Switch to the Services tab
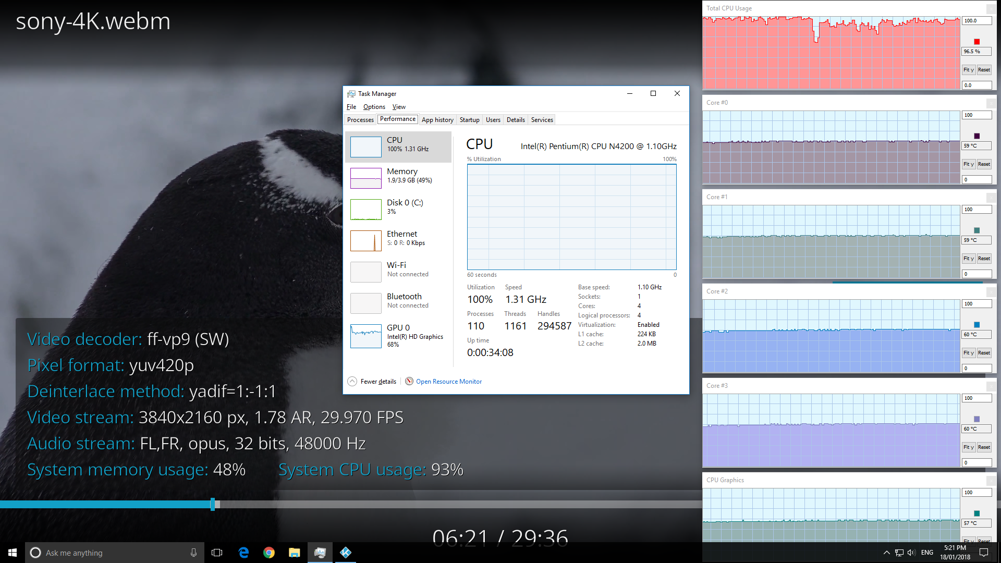Screen dimensions: 1001x563 (542, 120)
